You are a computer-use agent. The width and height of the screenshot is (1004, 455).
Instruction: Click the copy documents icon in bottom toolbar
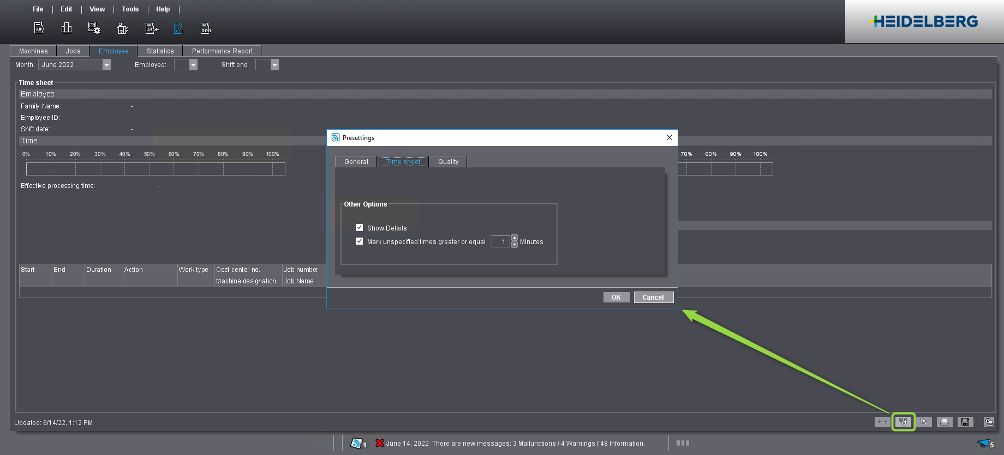click(x=924, y=422)
